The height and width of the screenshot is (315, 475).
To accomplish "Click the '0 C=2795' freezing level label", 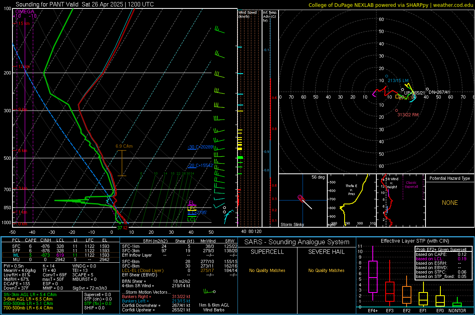I will pyautogui.click(x=197, y=213).
